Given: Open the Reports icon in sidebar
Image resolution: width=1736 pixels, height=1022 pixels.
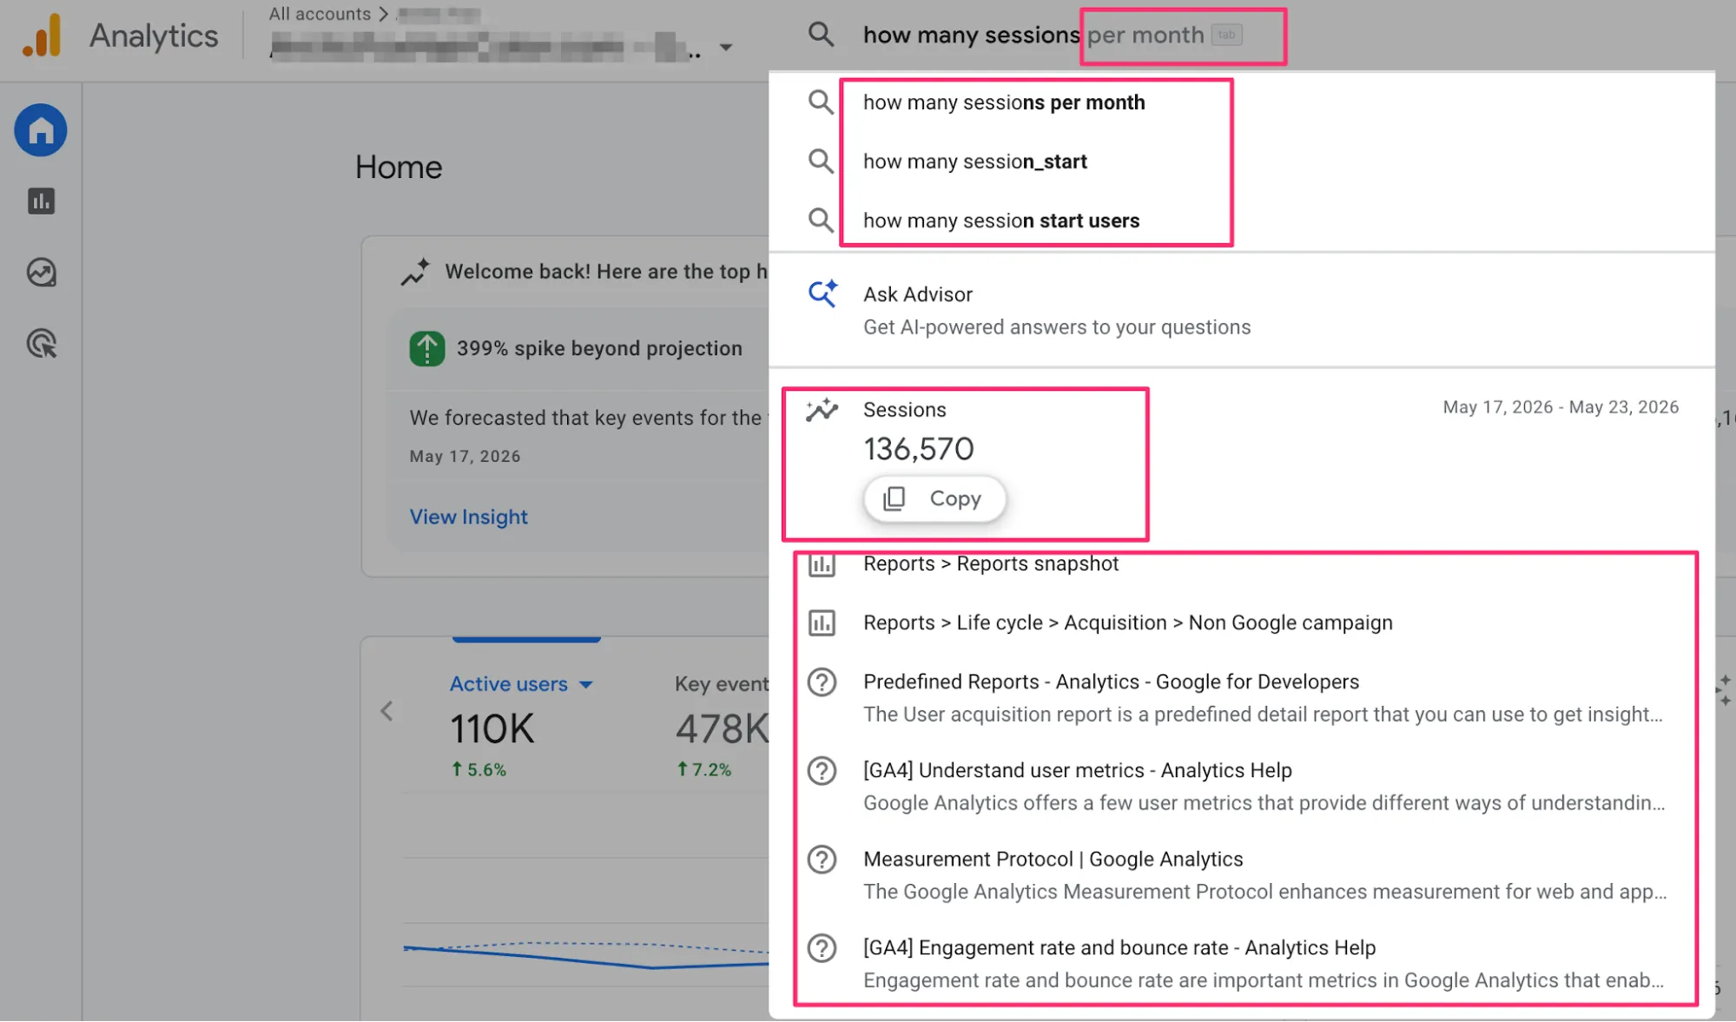Looking at the screenshot, I should (41, 201).
